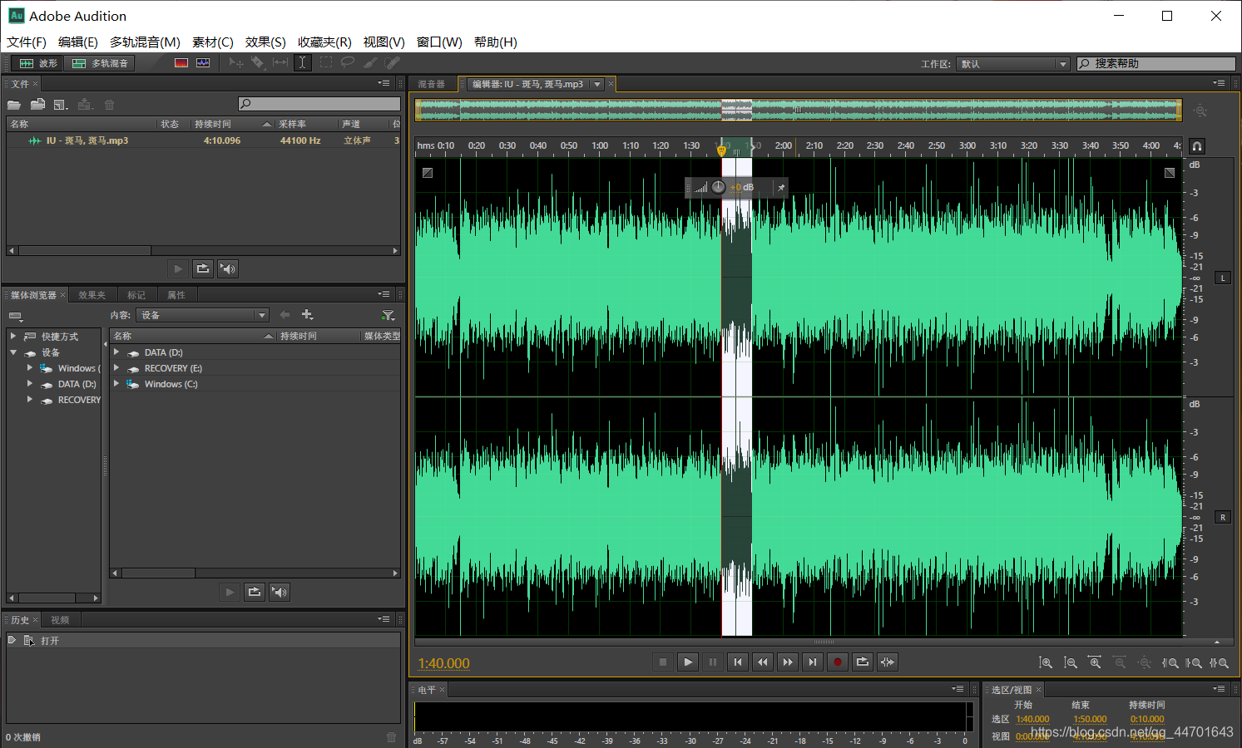Click the search field in Files panel

pyautogui.click(x=319, y=104)
